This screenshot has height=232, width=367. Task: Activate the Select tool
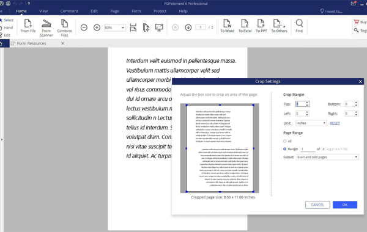(x=7, y=20)
